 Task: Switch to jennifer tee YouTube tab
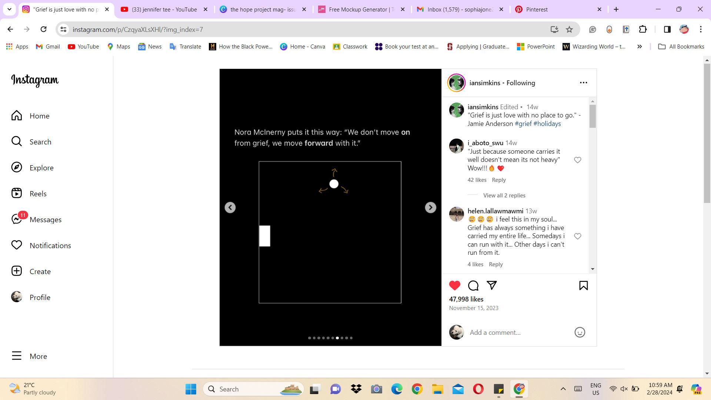point(164,10)
